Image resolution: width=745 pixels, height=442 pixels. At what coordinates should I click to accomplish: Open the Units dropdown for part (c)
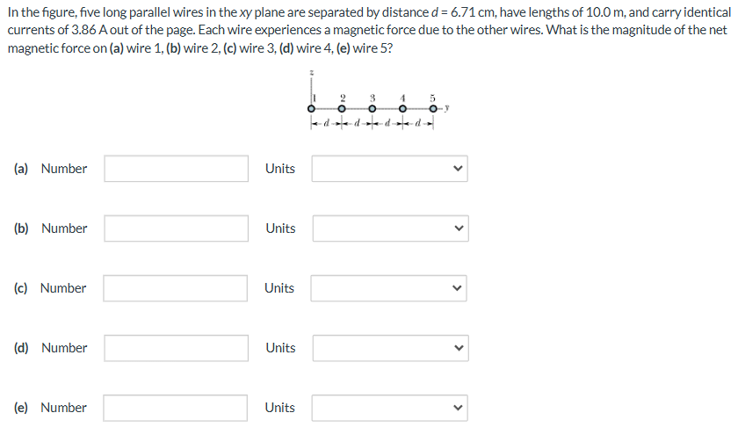click(x=388, y=288)
